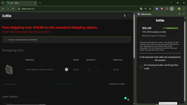
Task: Click the 15% Off Storewide at Iottie text
Action: click(154, 32)
